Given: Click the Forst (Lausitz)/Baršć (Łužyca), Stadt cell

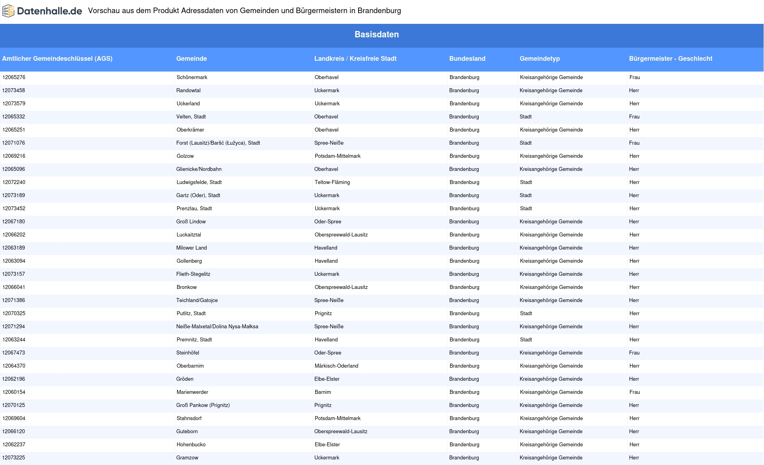Looking at the screenshot, I should click(218, 143).
